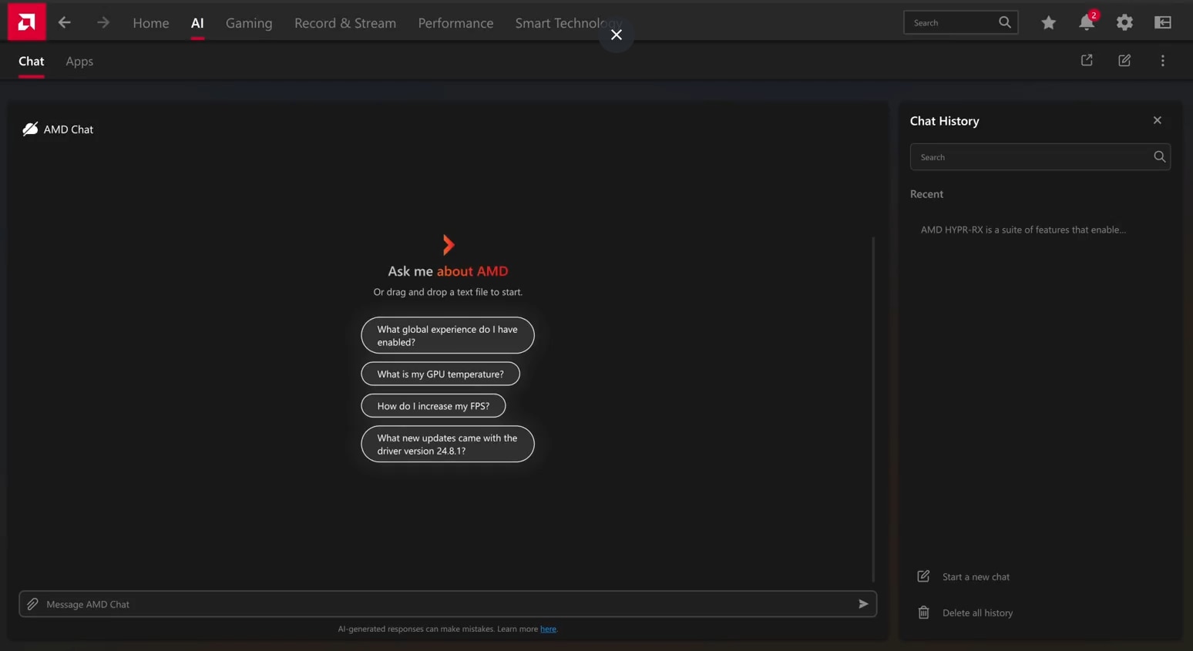Screen dimensions: 1193x651
Task: Click the Message AMD Chat input
Action: click(448, 604)
